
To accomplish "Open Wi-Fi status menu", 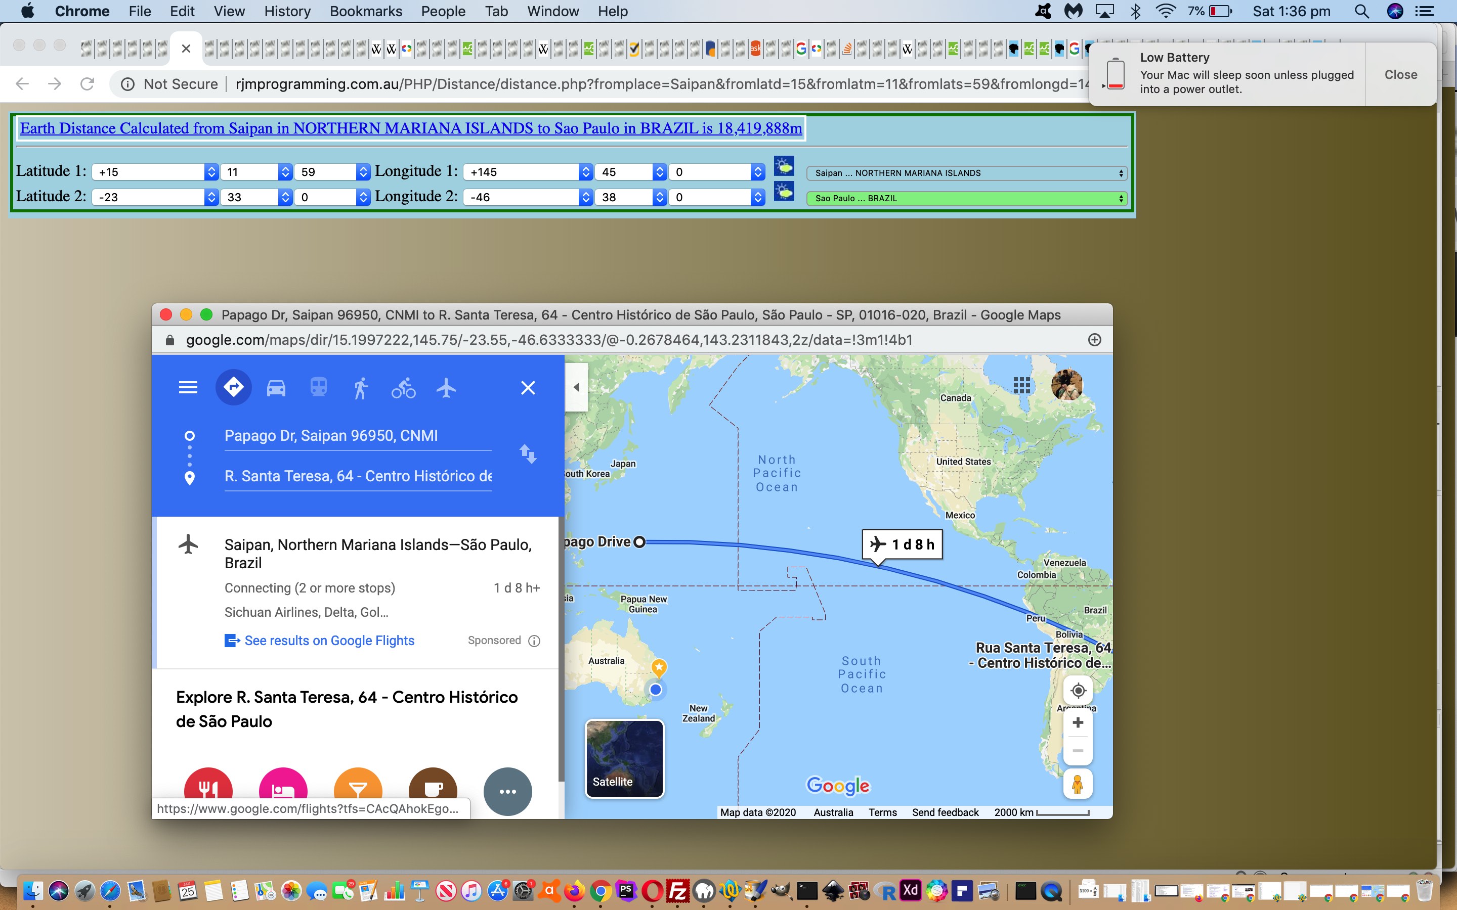I will coord(1166,12).
